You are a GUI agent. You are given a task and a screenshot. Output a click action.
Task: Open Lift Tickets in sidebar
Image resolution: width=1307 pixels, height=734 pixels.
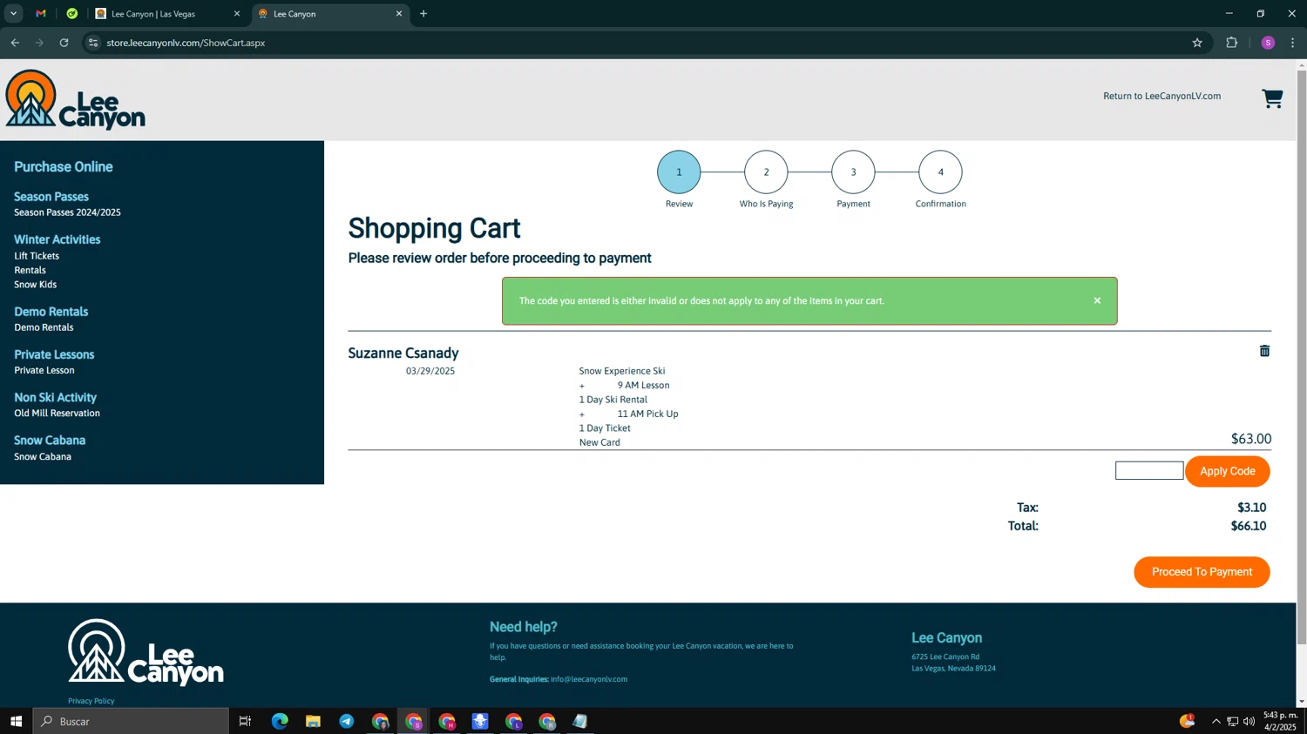click(x=37, y=256)
